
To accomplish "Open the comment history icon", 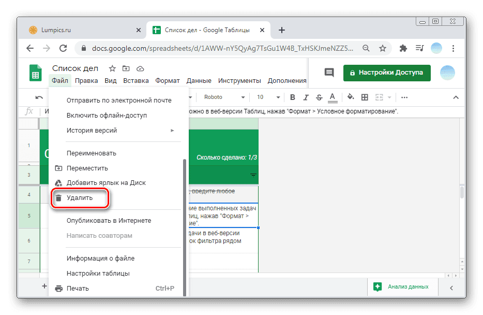I will pos(328,73).
